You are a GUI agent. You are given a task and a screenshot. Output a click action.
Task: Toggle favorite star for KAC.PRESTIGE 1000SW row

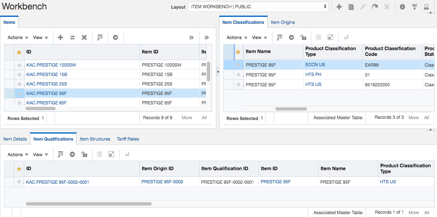19,65
